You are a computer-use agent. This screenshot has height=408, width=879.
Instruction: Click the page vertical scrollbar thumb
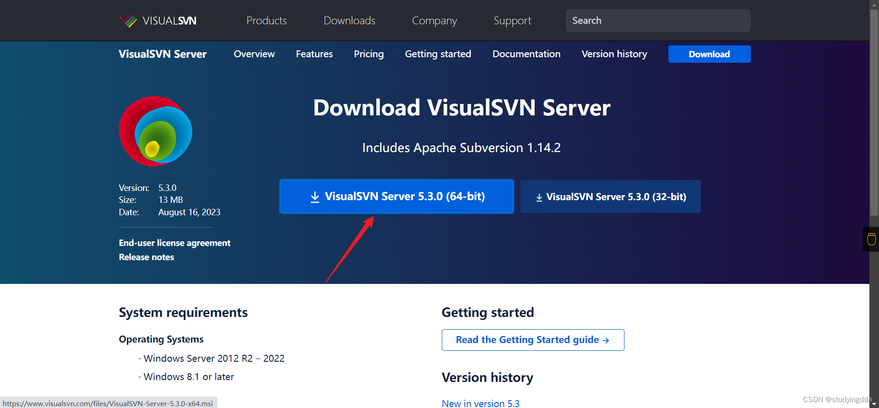[874, 112]
